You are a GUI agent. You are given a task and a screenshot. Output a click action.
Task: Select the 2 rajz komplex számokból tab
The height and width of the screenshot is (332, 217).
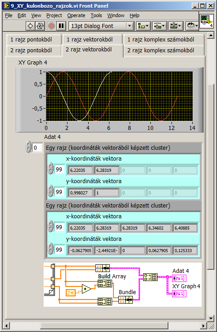click(161, 51)
